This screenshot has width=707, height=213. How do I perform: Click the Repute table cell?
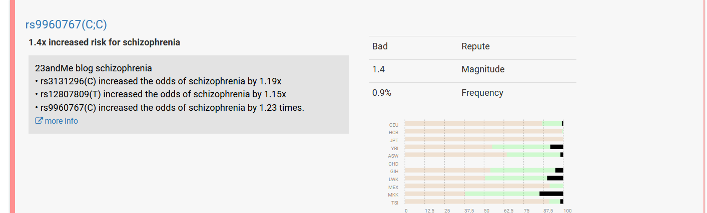click(475, 46)
